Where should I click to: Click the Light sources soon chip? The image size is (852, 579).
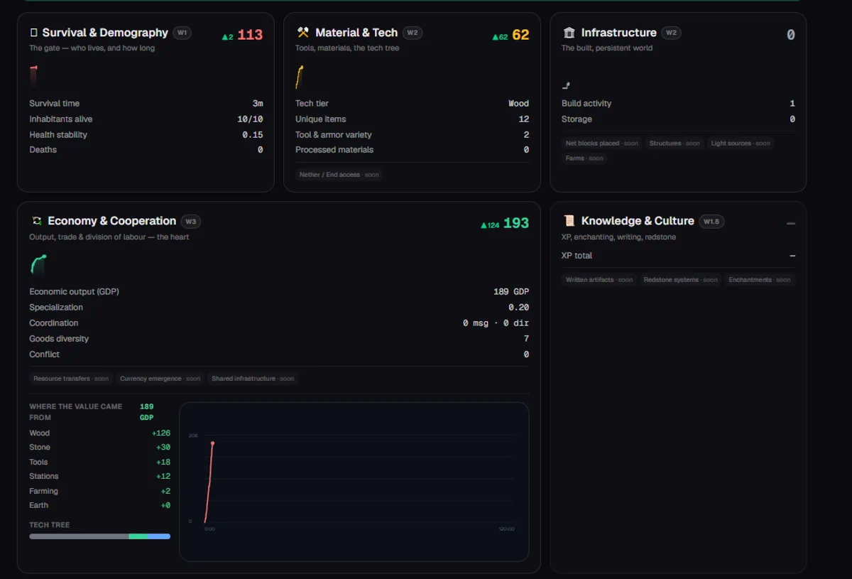pyautogui.click(x=741, y=144)
